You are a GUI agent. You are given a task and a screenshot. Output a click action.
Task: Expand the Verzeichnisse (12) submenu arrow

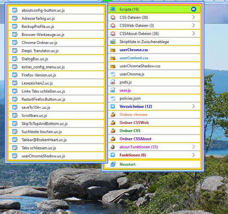[x=194, y=107]
